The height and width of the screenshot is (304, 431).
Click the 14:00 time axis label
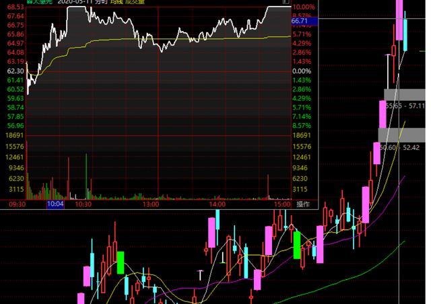217,204
